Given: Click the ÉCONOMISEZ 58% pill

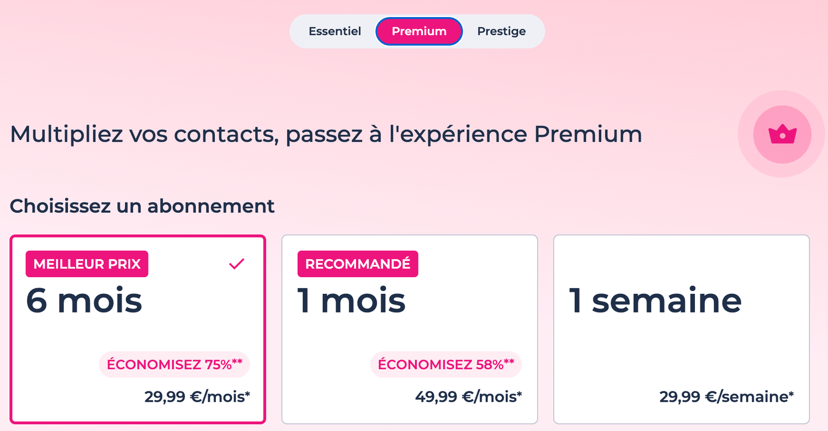Looking at the screenshot, I should click(x=445, y=364).
